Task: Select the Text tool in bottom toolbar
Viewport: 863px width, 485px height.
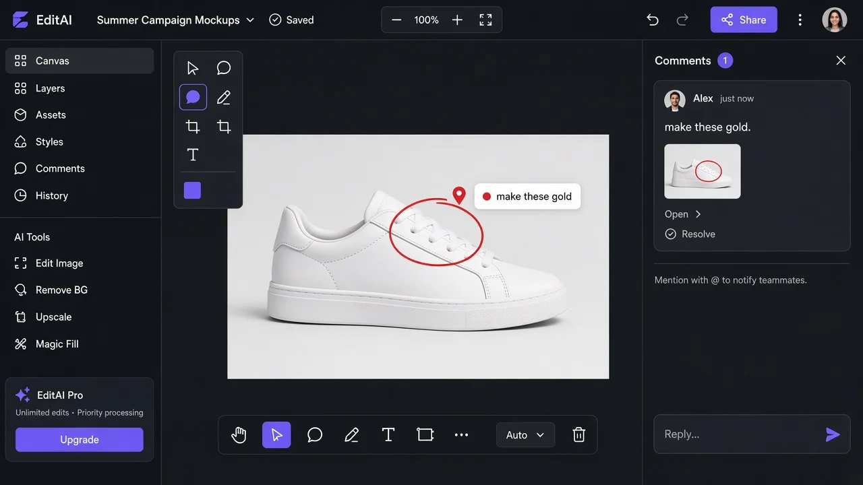Action: (388, 435)
